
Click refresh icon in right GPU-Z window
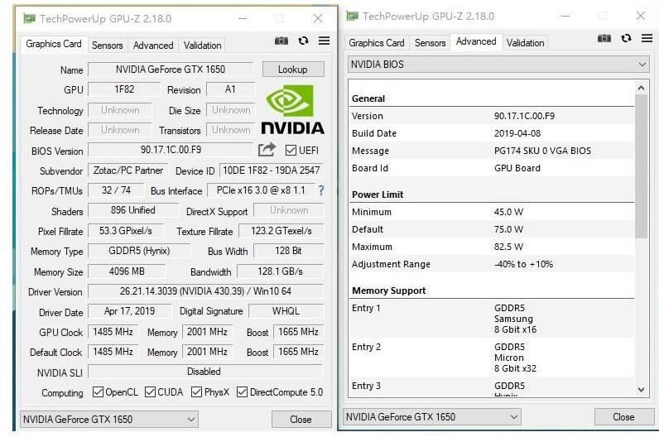tap(626, 38)
